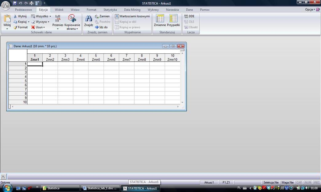Viewport: 321px width, 192px height.
Task: Click the Zamien replace icon
Action: coord(97,16)
